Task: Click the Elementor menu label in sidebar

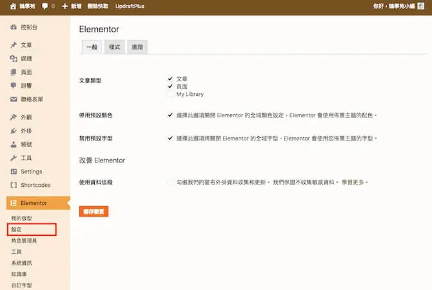Action: tap(34, 203)
